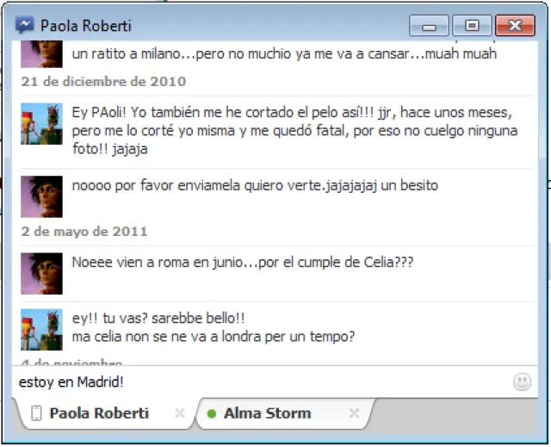The width and height of the screenshot is (551, 447).
Task: Click the phone icon on Paola Roberti tab
Action: pyautogui.click(x=36, y=413)
